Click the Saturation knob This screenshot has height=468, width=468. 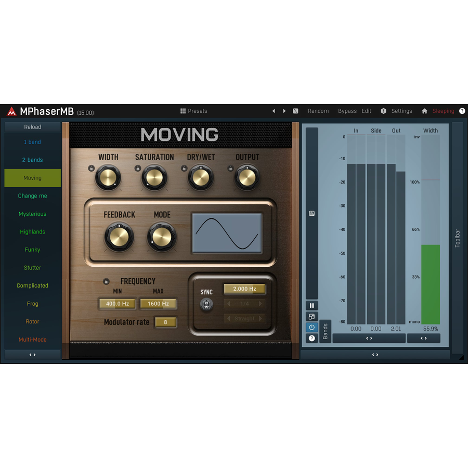coord(154,178)
